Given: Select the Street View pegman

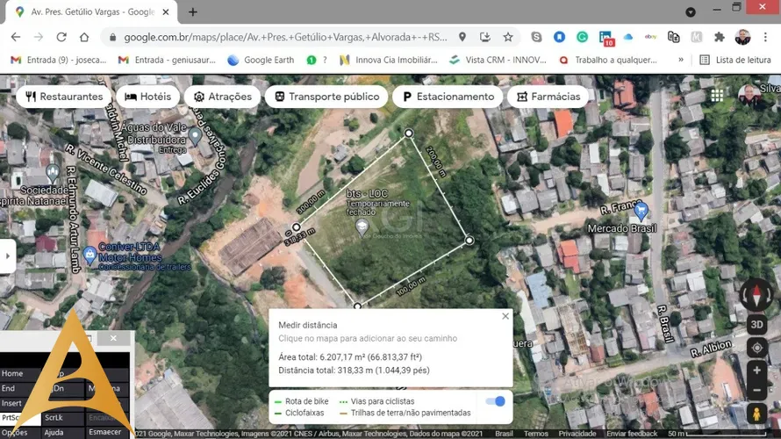Looking at the screenshot, I should click(756, 414).
